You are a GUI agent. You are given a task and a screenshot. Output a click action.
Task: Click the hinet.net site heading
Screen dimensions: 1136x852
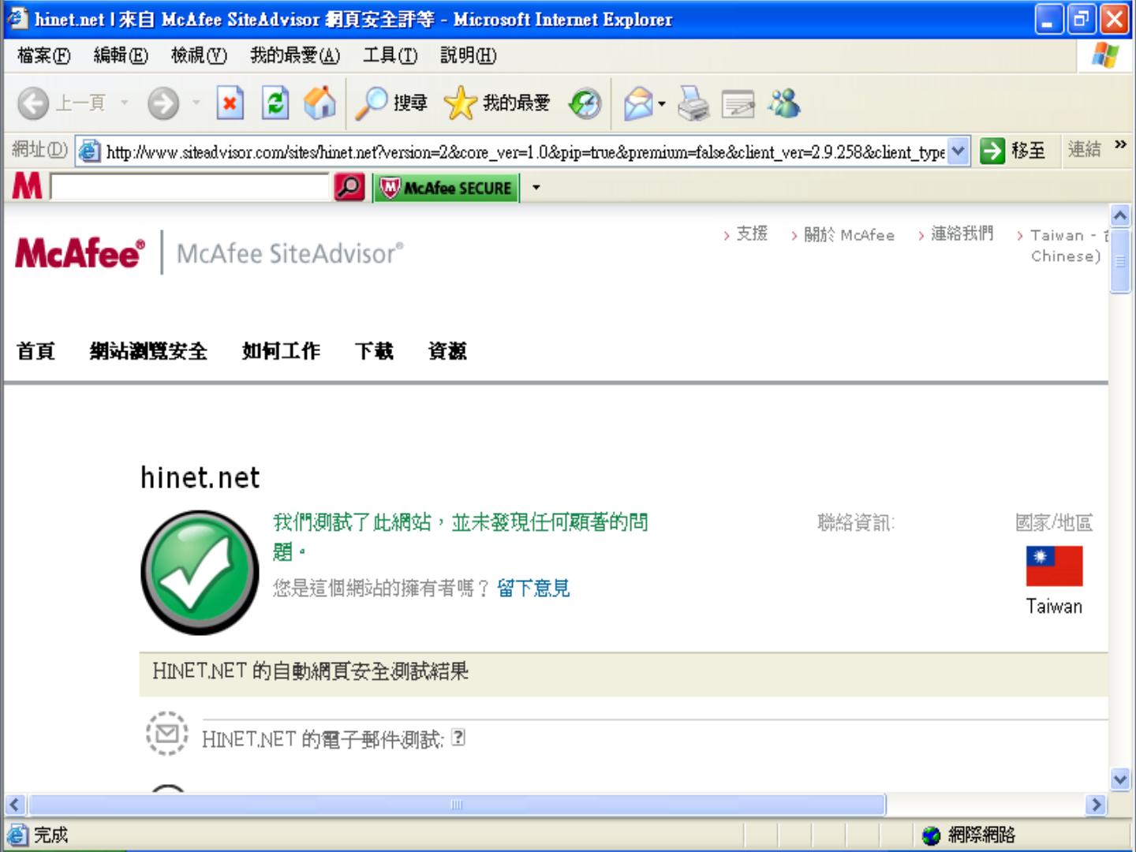[200, 477]
